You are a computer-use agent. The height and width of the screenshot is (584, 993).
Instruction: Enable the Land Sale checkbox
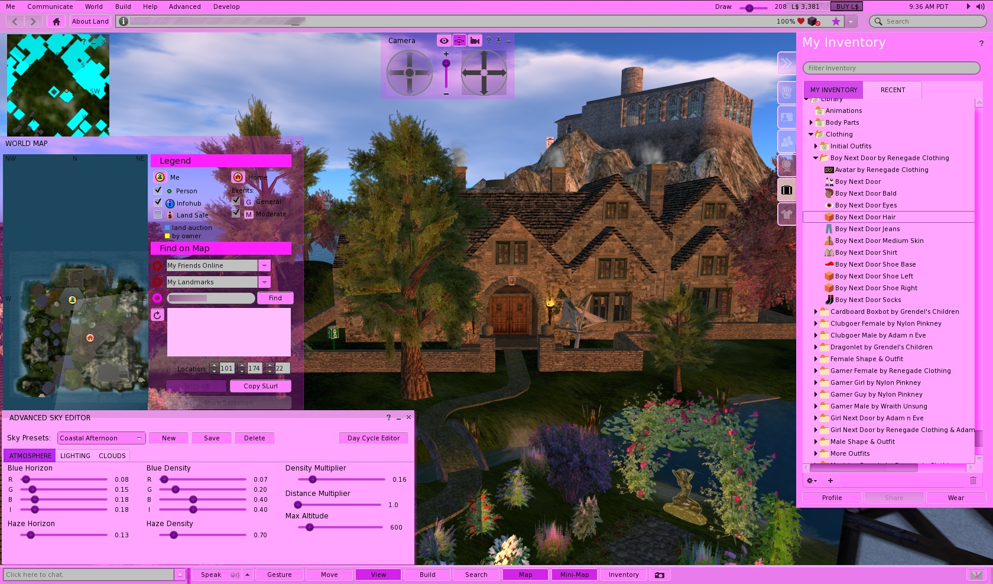coord(158,215)
